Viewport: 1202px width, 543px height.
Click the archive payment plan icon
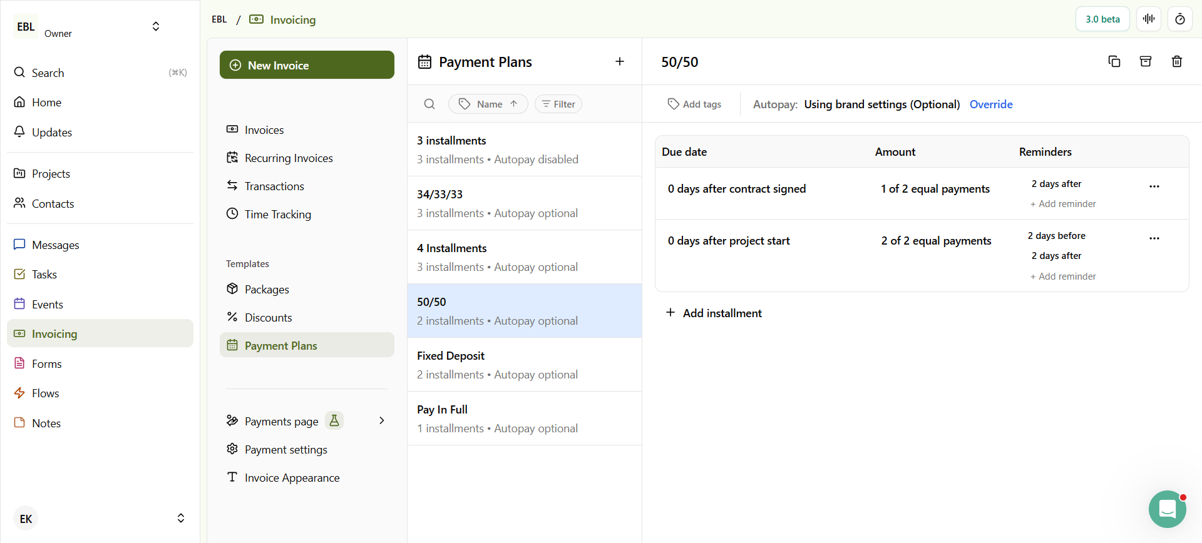coord(1146,61)
